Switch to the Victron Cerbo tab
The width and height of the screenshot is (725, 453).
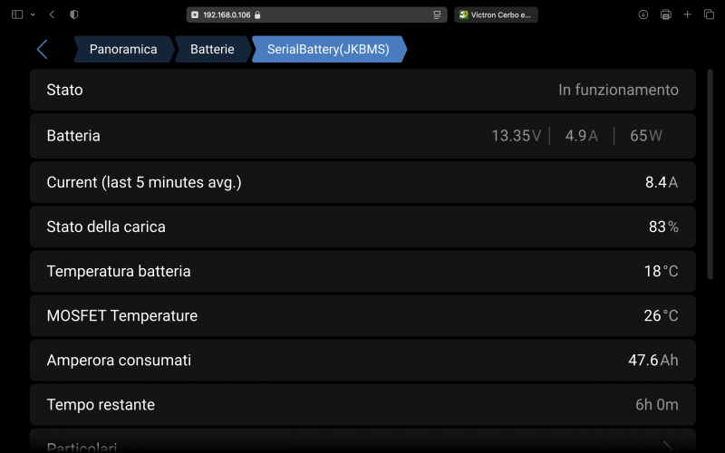[x=496, y=14]
